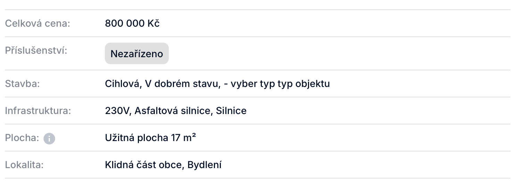Click Užitná plocha 17 m² value
This screenshot has height=183, width=516.
(x=151, y=138)
